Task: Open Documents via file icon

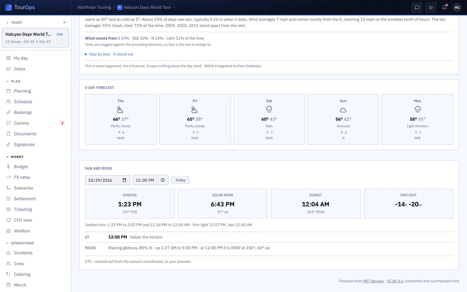Action: (x=8, y=134)
